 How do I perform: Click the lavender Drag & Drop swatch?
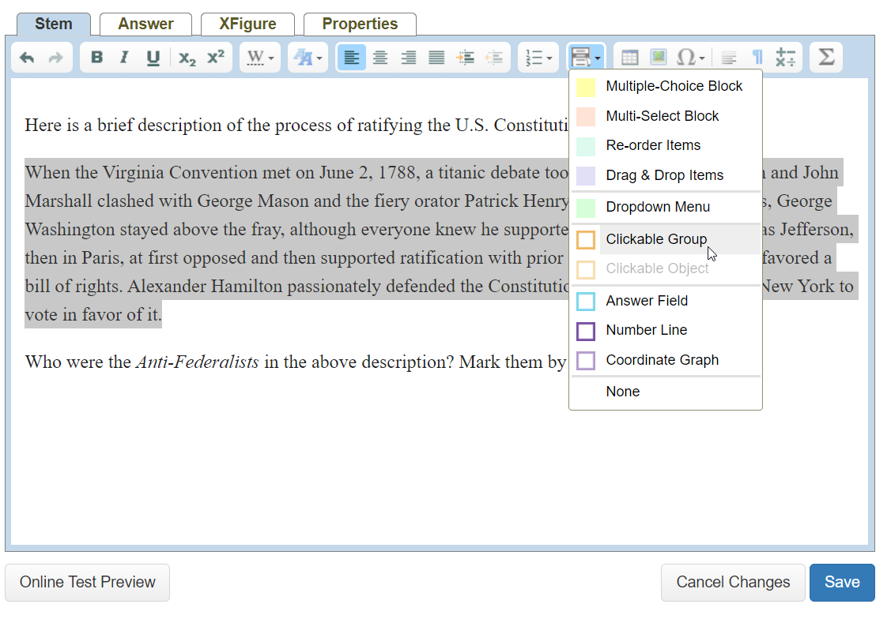(x=586, y=176)
